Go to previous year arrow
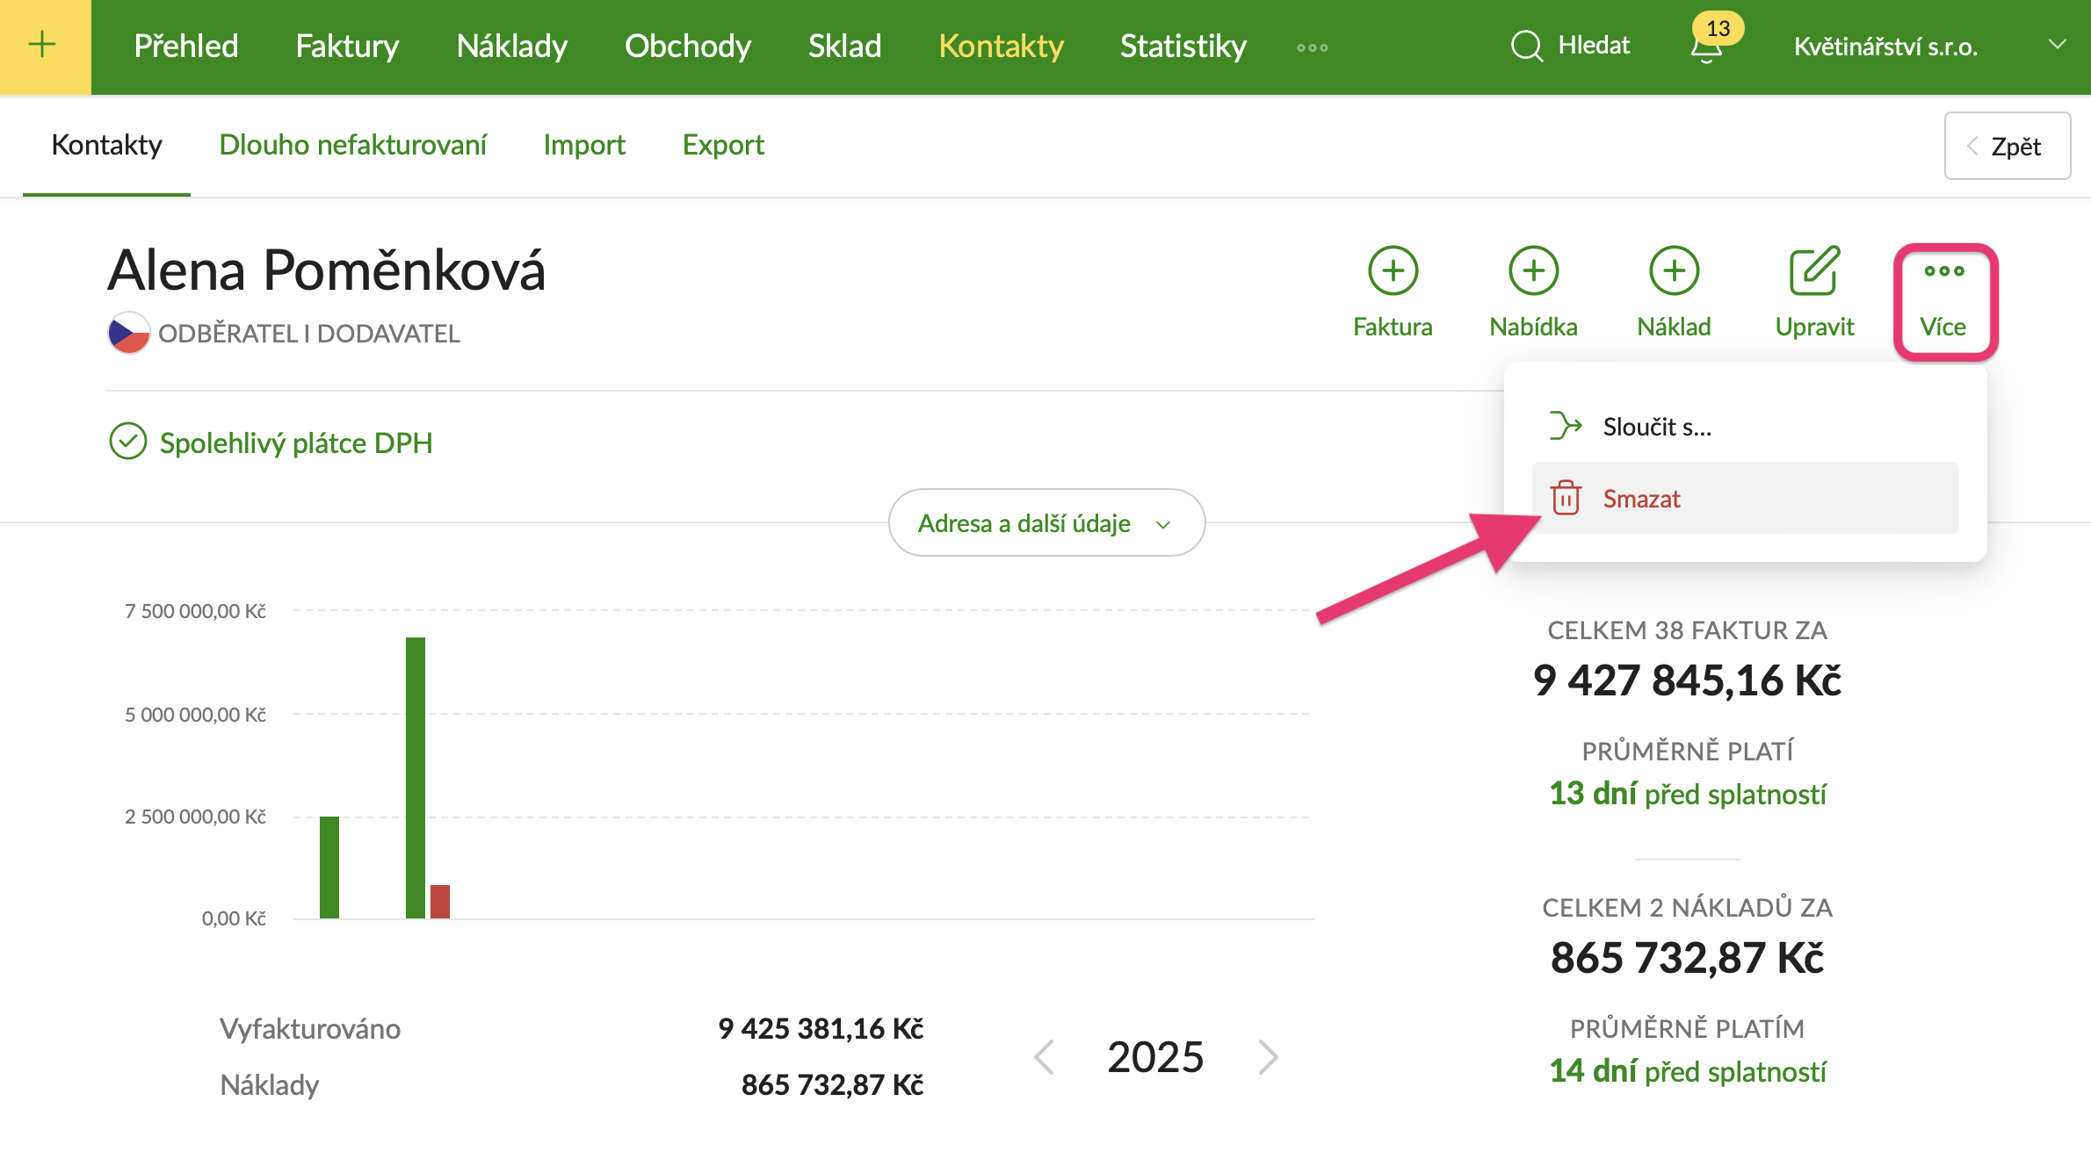Image resolution: width=2091 pixels, height=1159 pixels. pyautogui.click(x=1044, y=1057)
